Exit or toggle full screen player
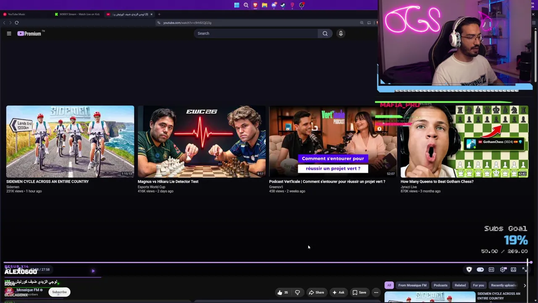 click(x=525, y=269)
